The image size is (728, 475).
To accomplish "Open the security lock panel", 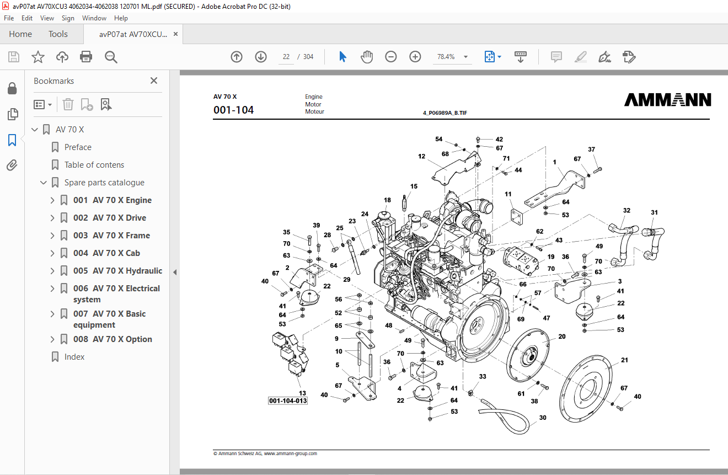I will 12,88.
